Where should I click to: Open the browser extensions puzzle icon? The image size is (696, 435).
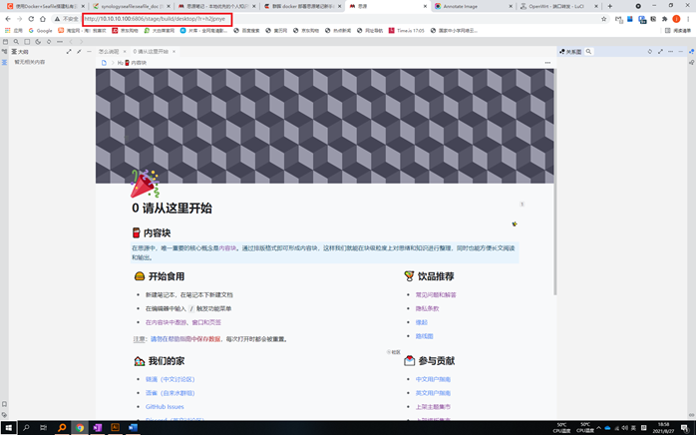pos(664,19)
